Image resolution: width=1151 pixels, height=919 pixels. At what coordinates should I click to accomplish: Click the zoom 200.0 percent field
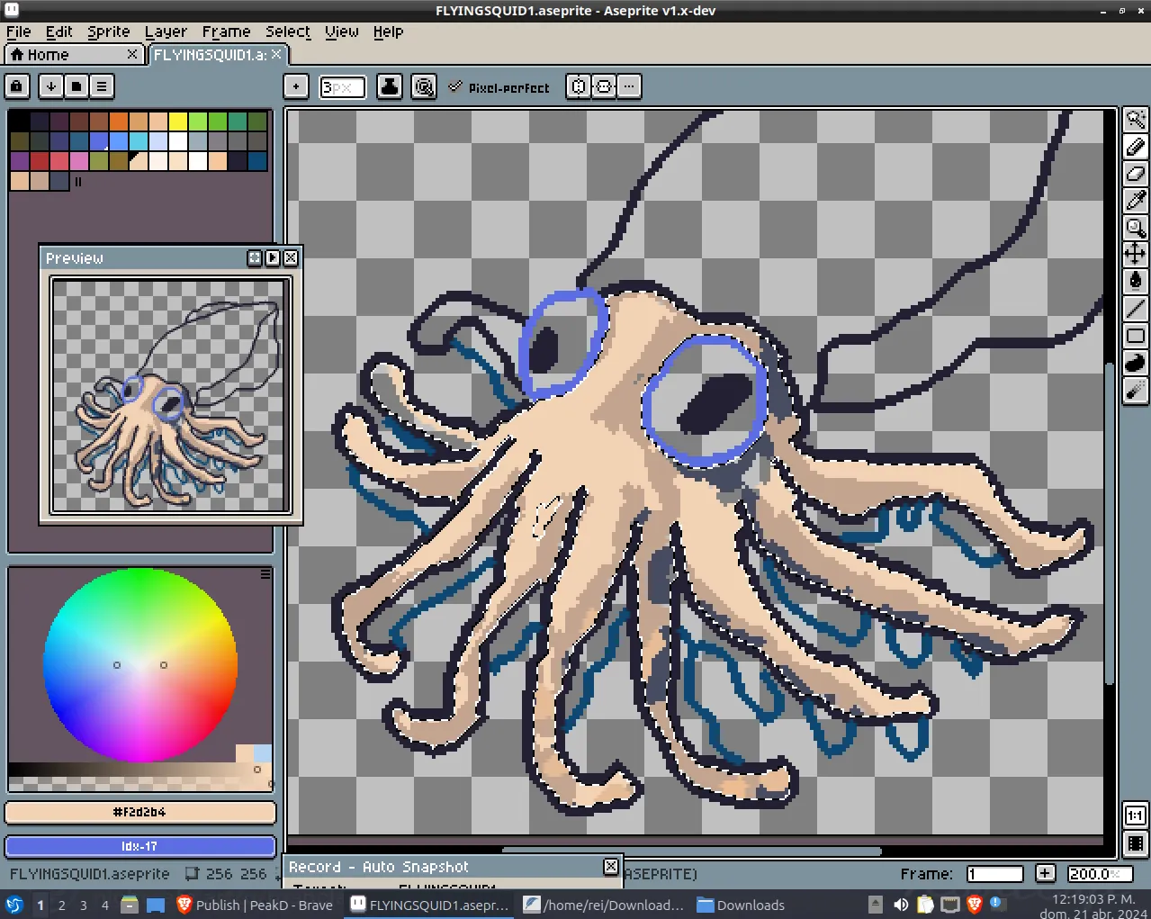[x=1100, y=874]
